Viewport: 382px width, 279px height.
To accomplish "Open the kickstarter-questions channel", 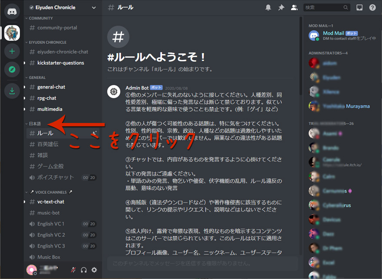I will click(63, 63).
